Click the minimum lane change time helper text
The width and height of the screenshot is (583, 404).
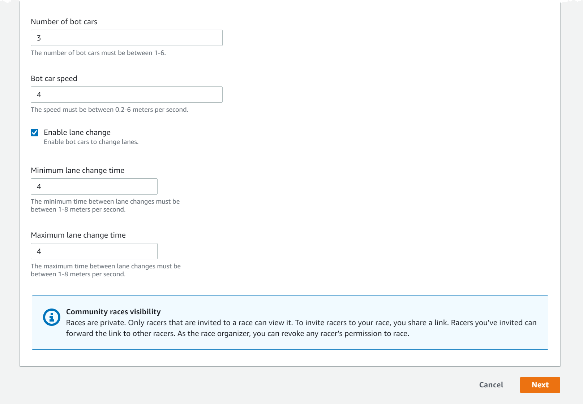pos(105,205)
